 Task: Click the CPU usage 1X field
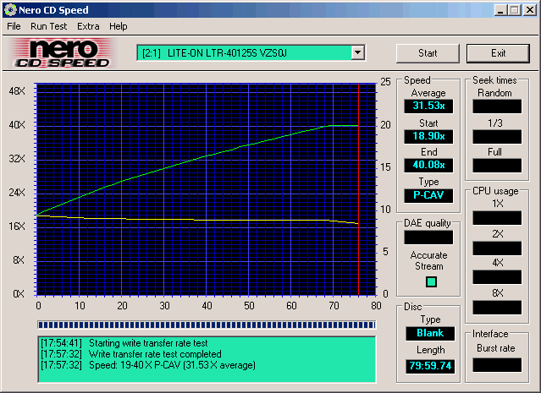coord(497,218)
